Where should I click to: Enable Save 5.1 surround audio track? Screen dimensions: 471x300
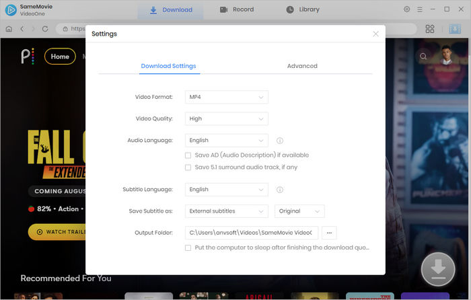[x=188, y=167]
